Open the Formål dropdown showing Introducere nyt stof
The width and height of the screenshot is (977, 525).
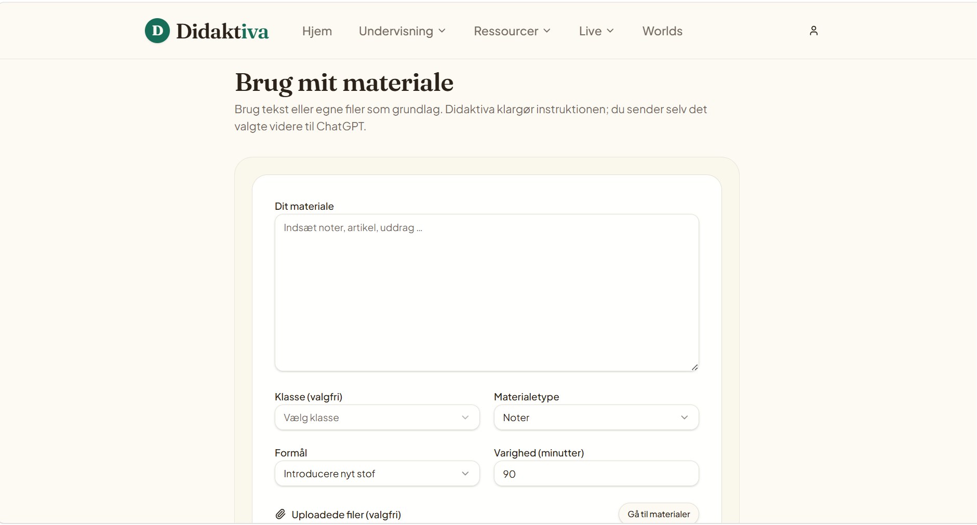(377, 474)
